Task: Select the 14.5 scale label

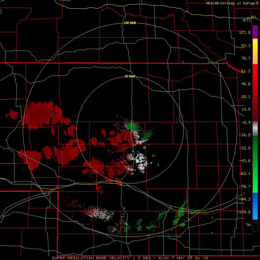Action: (x=246, y=109)
